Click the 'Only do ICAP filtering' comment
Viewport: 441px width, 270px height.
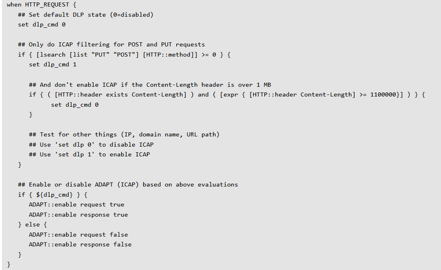click(x=111, y=45)
